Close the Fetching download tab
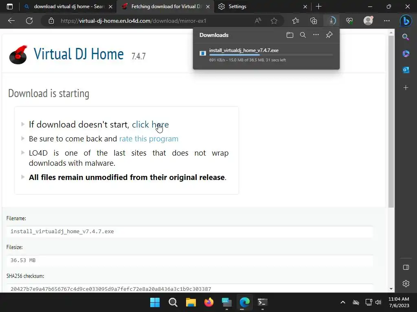Viewport: 417px width, 312px height. tap(208, 6)
